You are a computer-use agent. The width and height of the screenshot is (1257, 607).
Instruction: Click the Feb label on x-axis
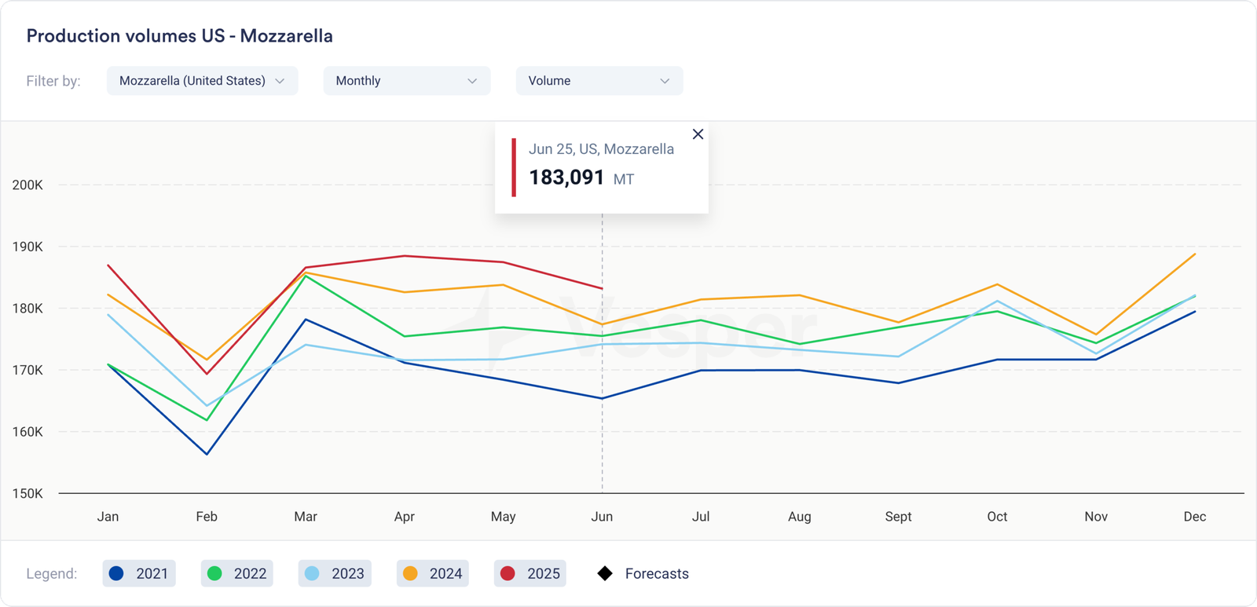pyautogui.click(x=207, y=516)
